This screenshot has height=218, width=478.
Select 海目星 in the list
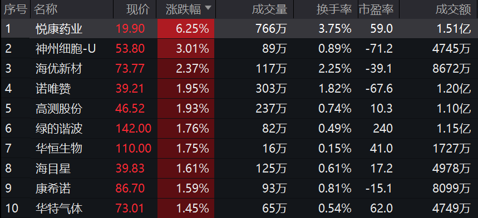click(x=53, y=169)
